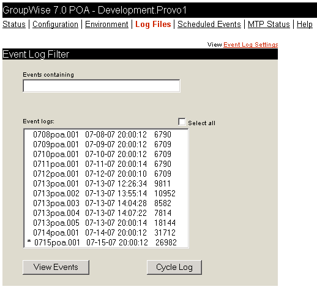Click the Cycle Log button
Image resolution: width=317 pixels, height=292 pixels.
coord(174,267)
